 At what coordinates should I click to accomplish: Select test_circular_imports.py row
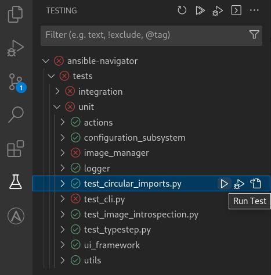pos(151,184)
